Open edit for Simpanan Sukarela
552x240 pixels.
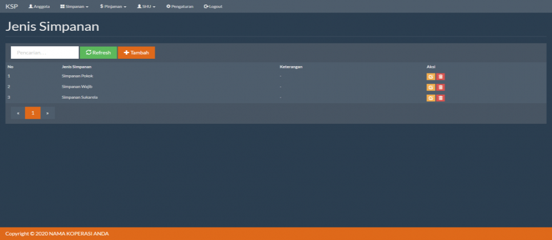[431, 98]
